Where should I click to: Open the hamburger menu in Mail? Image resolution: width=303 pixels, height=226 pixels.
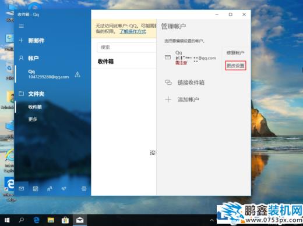click(x=22, y=26)
